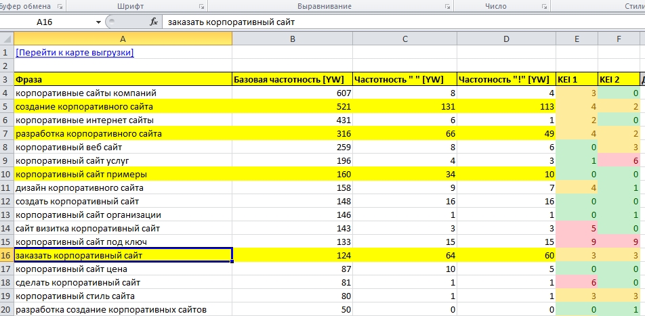Open the Font group dialog launcher
This screenshot has height=316, width=645.
point(202,7)
